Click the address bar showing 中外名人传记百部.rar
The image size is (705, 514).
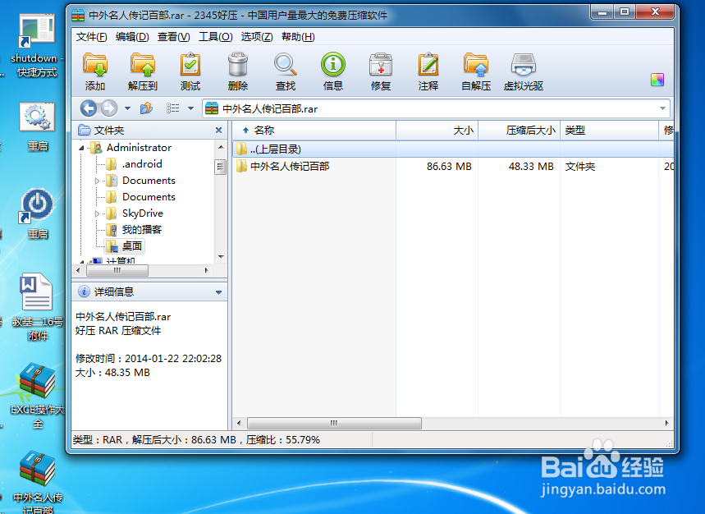pyautogui.click(x=436, y=108)
